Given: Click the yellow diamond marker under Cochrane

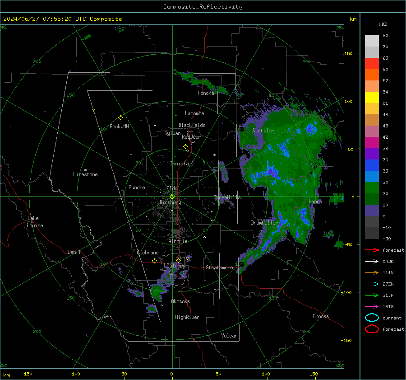Looking at the screenshot, I should point(154,261).
